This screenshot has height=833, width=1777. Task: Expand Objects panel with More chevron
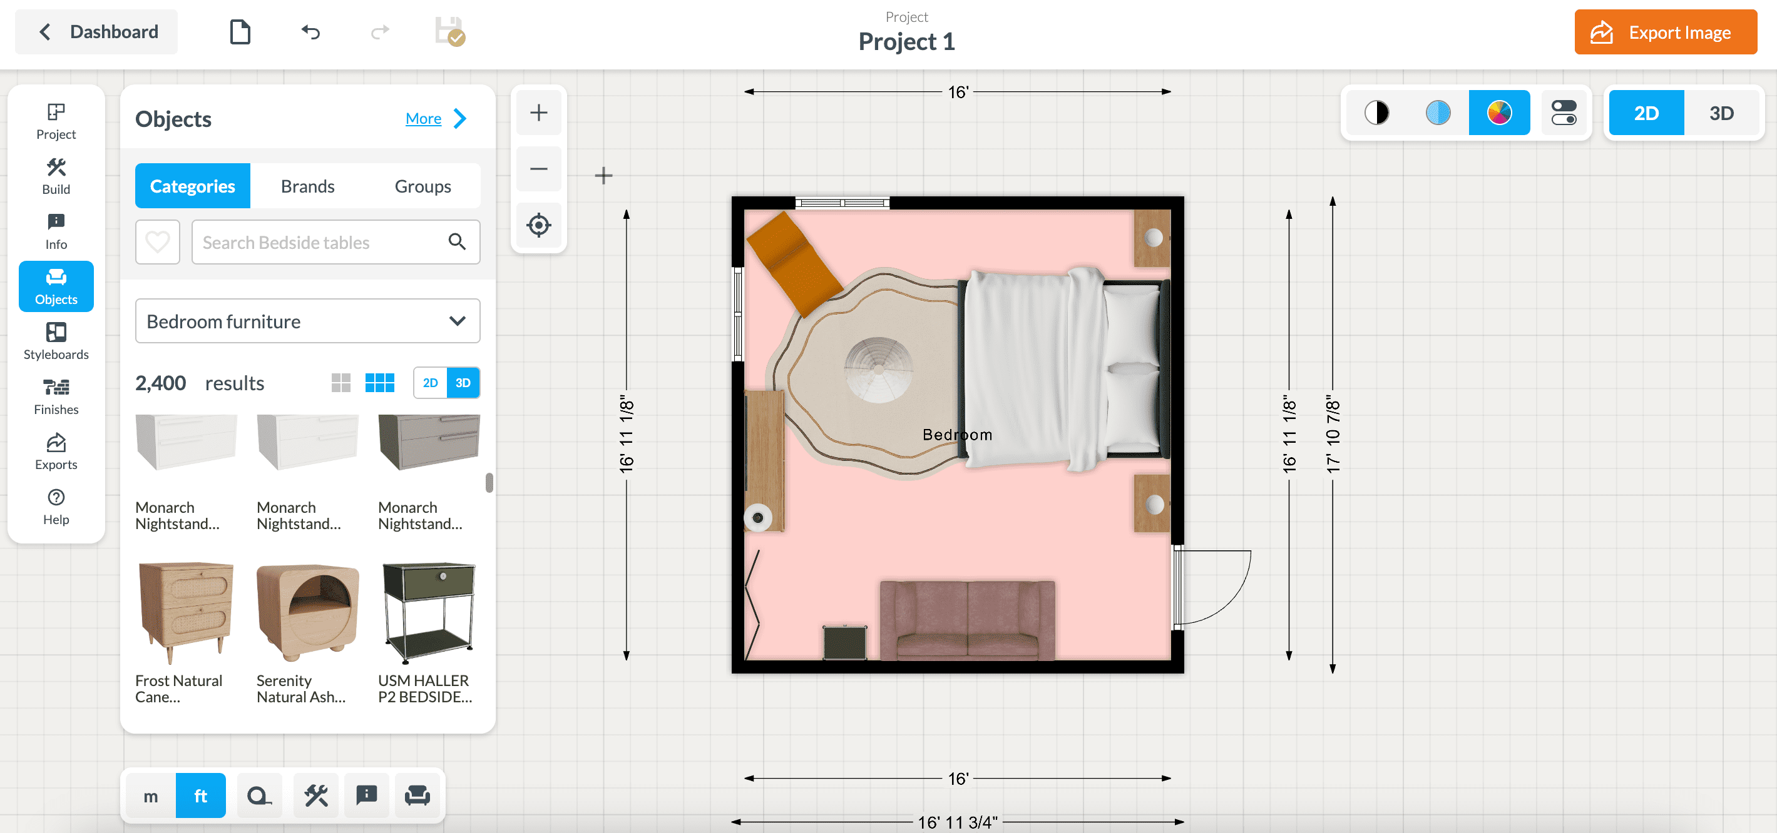[460, 118]
